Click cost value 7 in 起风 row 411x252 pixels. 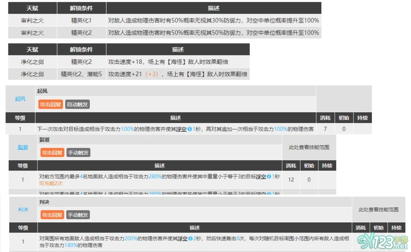coord(325,129)
